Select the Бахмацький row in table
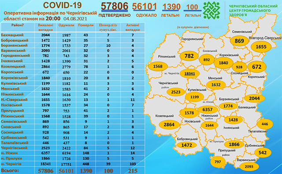Screen dimensions: 282x174 73,35
